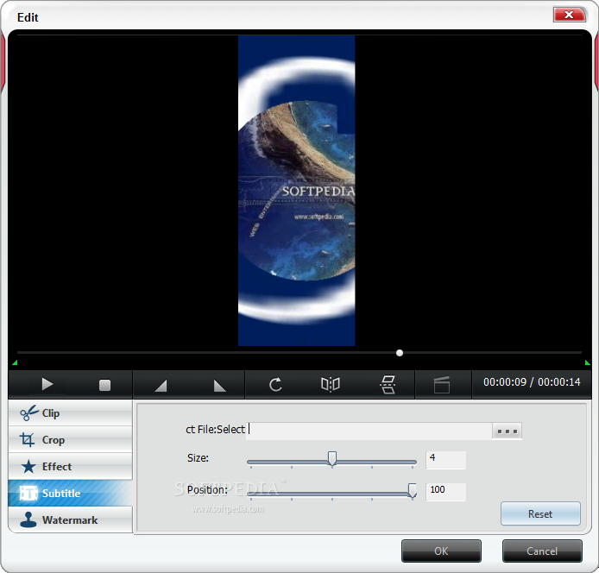
Task: Set clip end point marker icon
Action: coord(219,385)
